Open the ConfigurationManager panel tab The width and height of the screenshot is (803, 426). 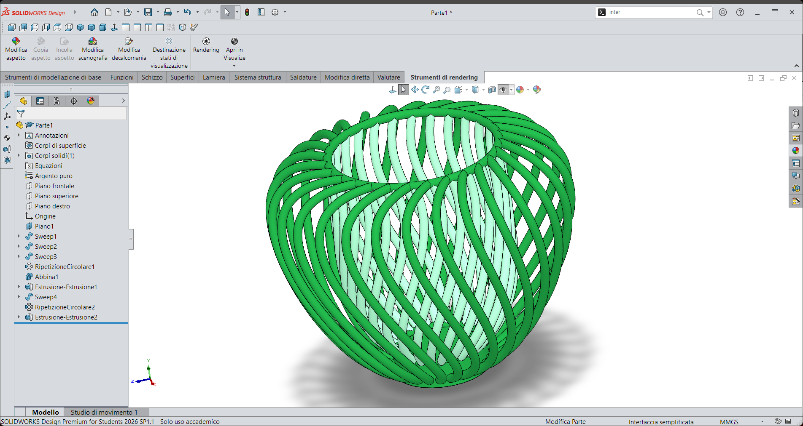tap(57, 101)
